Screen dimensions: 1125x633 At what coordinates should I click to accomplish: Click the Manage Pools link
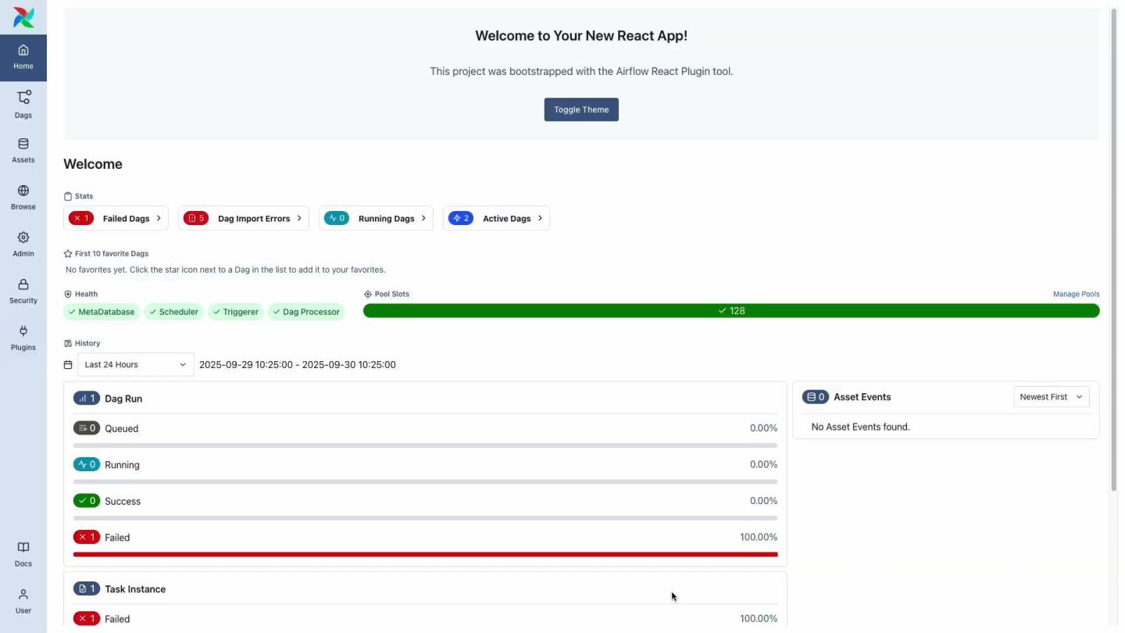pyautogui.click(x=1076, y=294)
